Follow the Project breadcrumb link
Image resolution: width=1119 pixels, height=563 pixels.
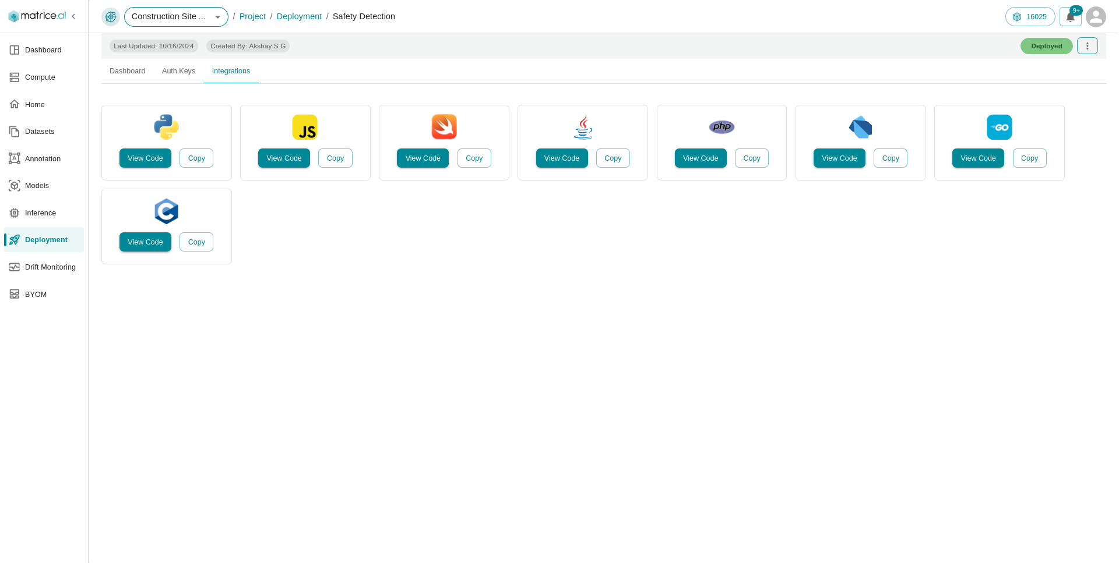click(x=252, y=16)
